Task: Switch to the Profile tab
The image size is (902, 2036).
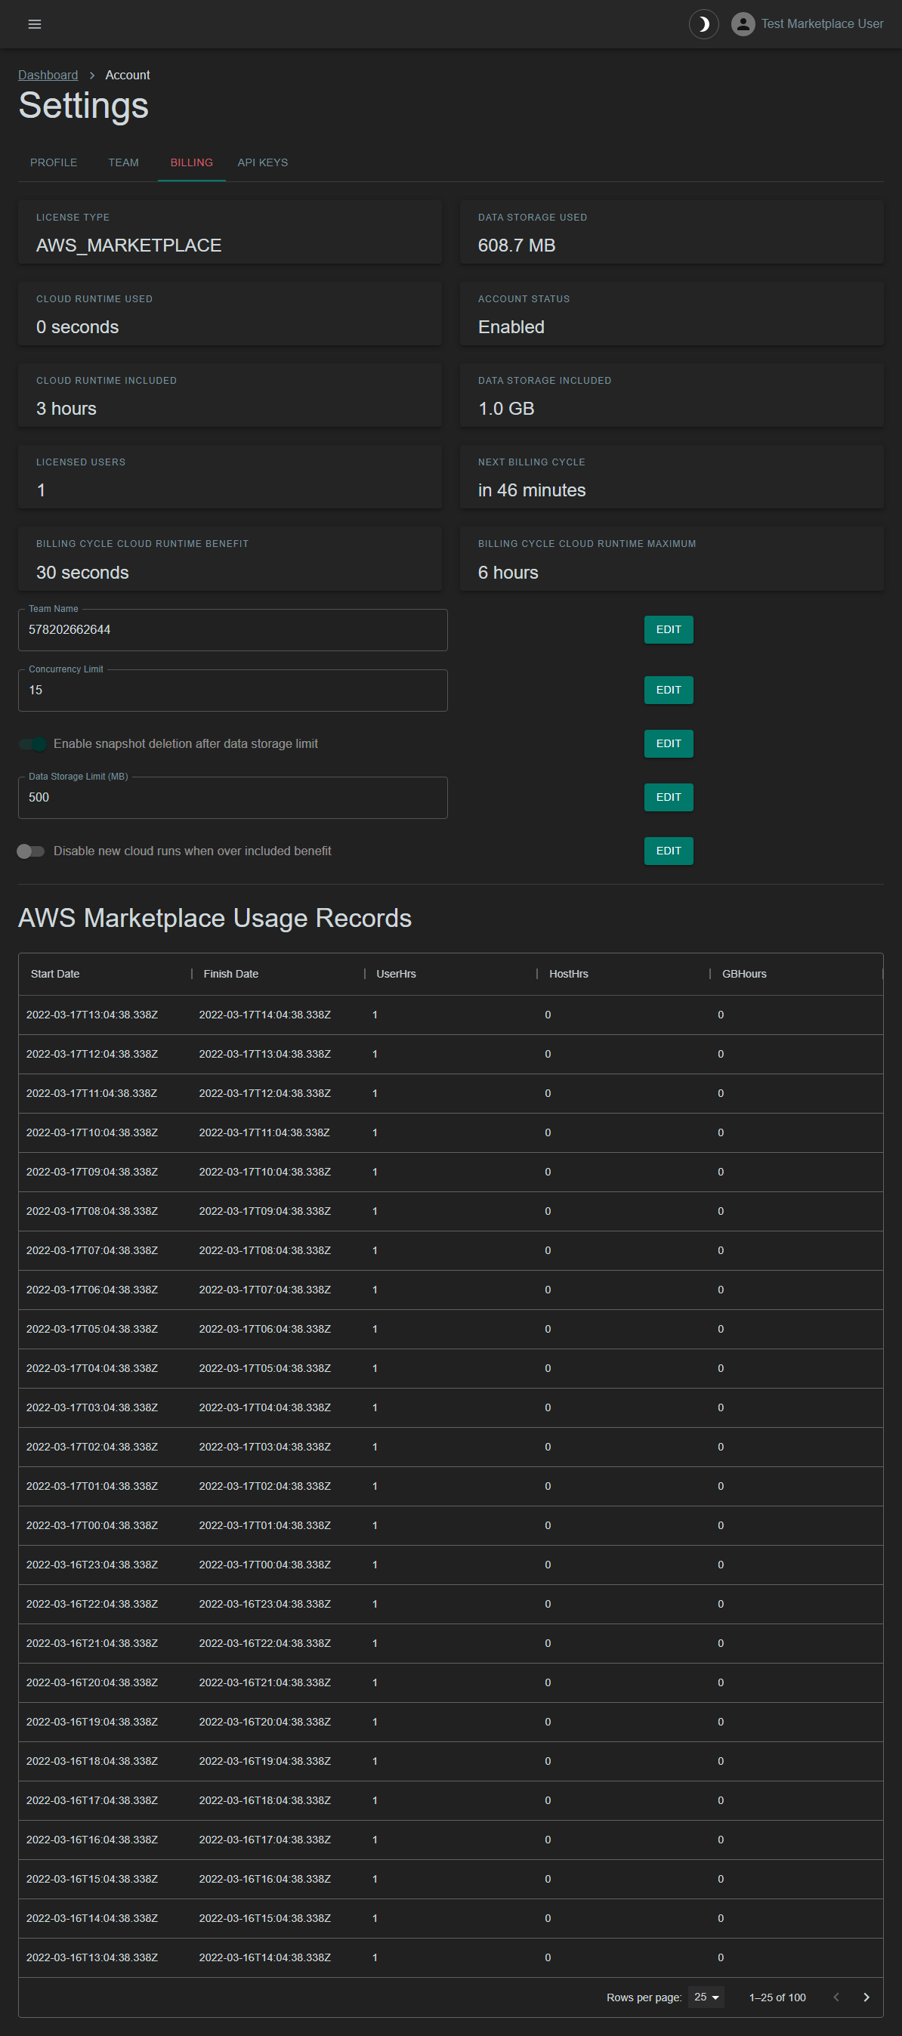Action: click(54, 162)
